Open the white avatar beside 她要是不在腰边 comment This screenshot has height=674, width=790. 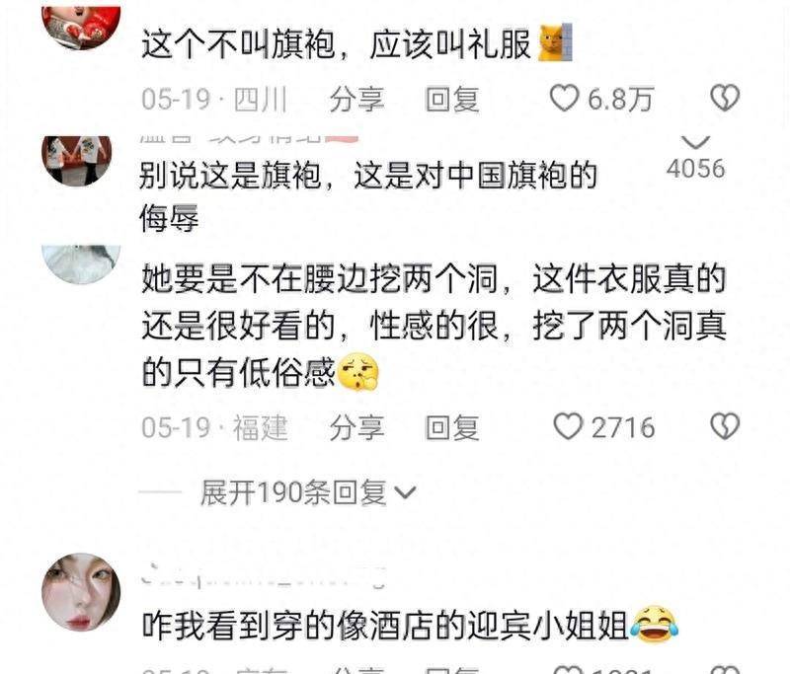pos(81,264)
